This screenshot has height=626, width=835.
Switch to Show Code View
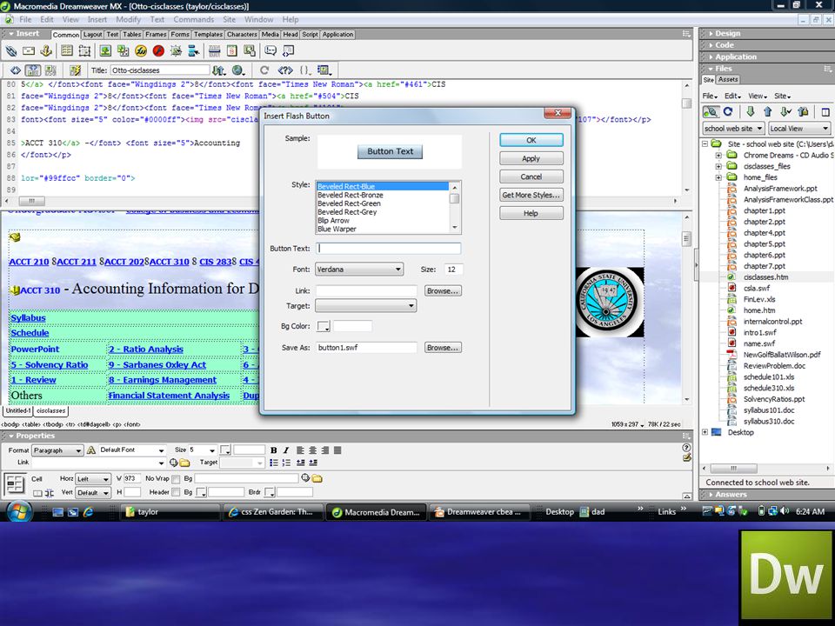point(16,70)
